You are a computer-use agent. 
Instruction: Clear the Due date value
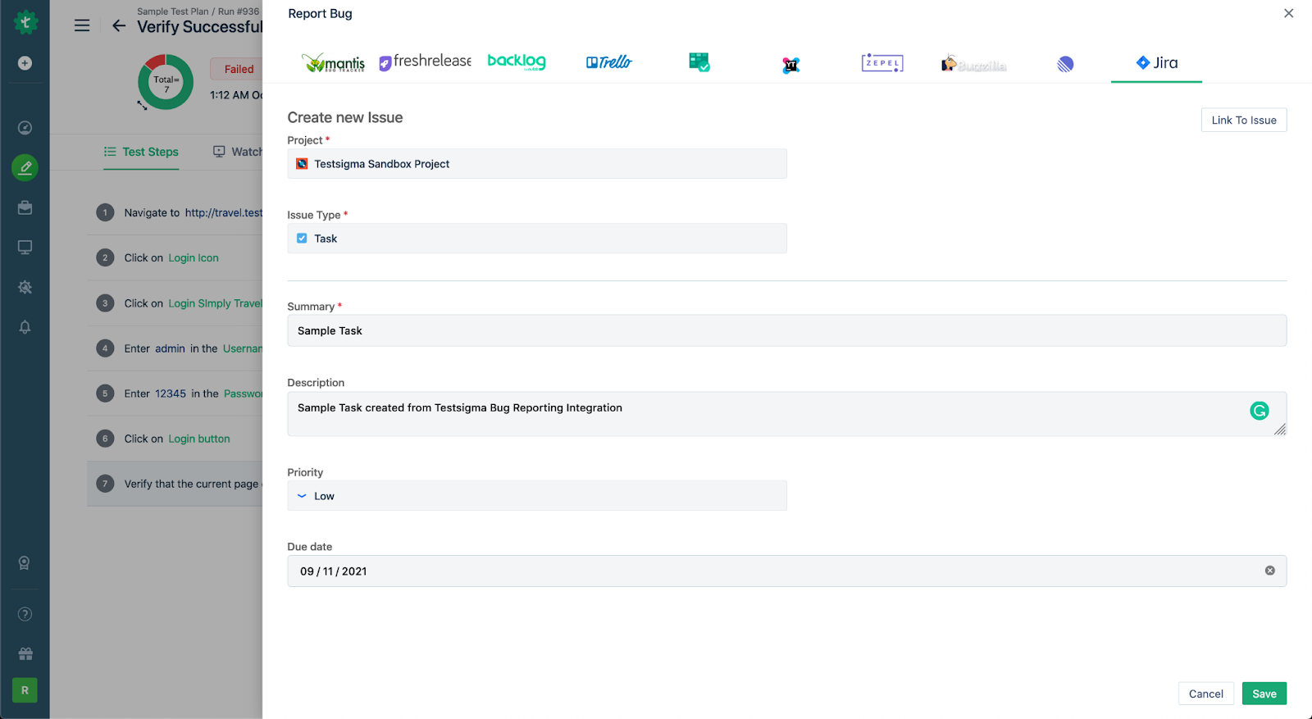tap(1269, 571)
